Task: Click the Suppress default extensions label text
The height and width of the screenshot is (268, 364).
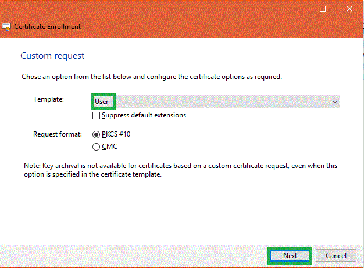Action: pyautogui.click(x=144, y=115)
